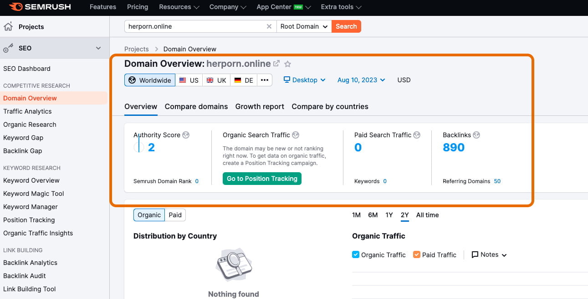This screenshot has height=299, width=588.
Task: Click Go to Position Tracking button
Action: (x=262, y=179)
